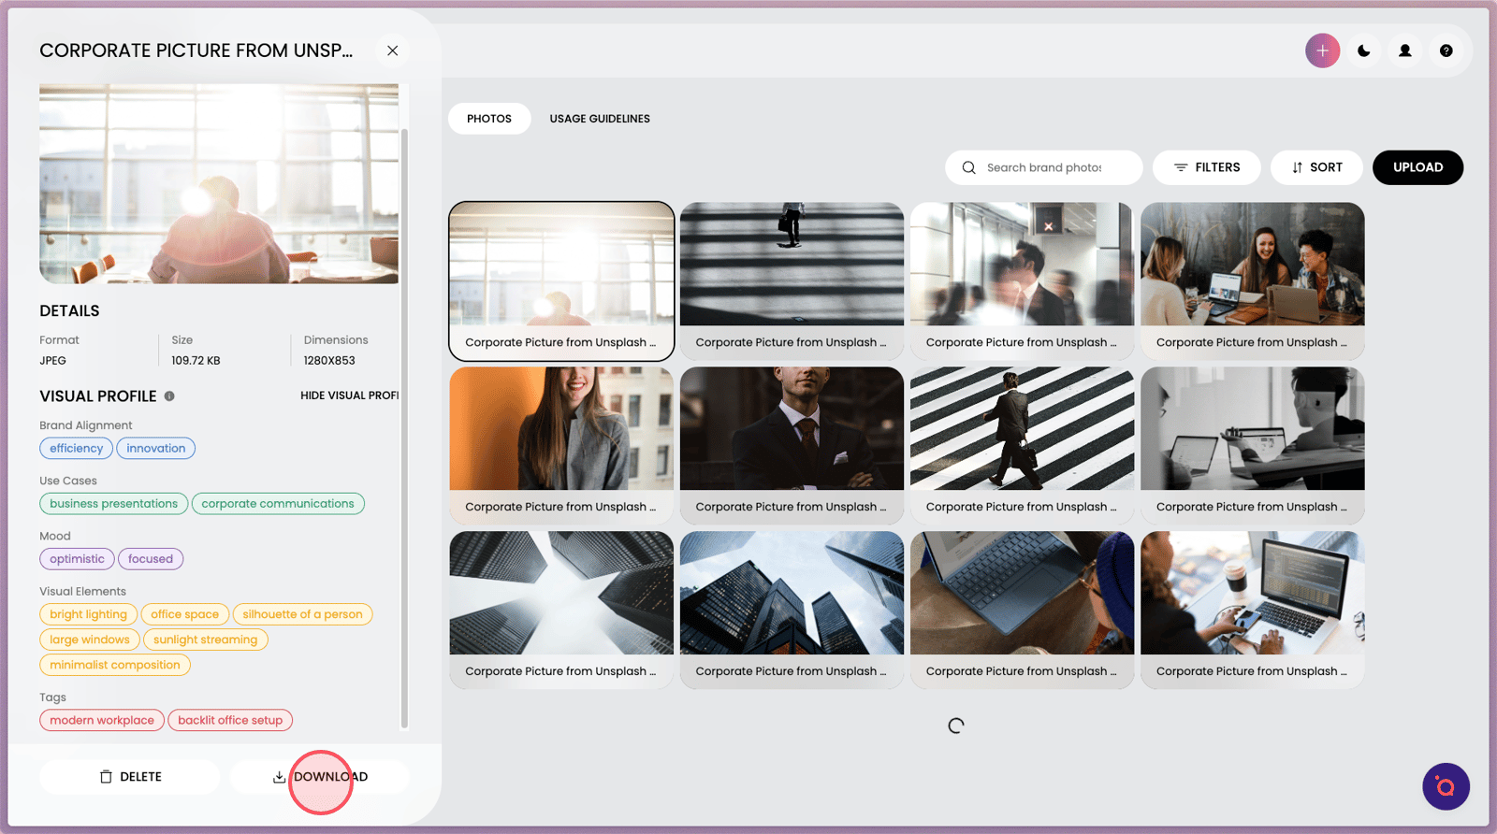The width and height of the screenshot is (1497, 834).
Task: Open the user profile icon
Action: (1404, 50)
